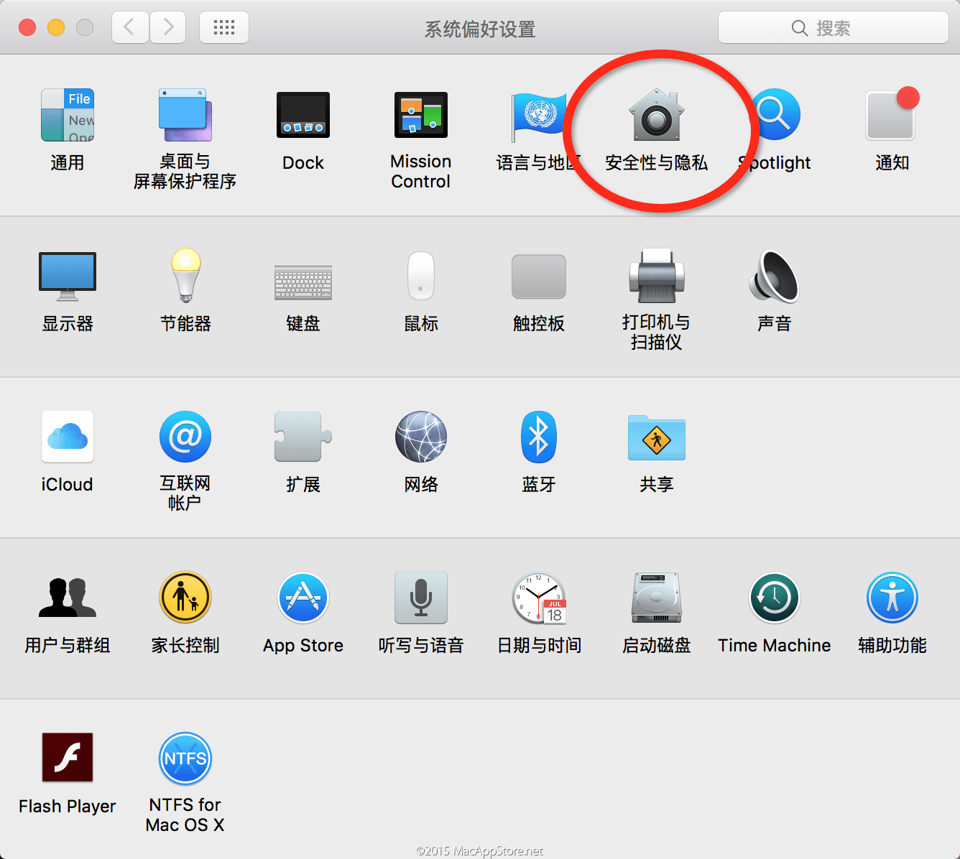Open 显示器 preferences

coord(67,277)
